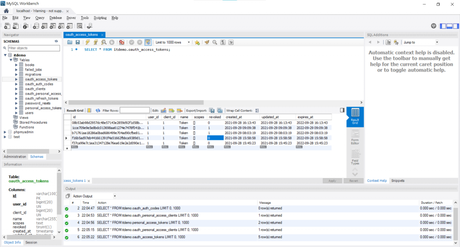Beautify the query with broom icon
Viewport: 460px width, 247px height.
pyautogui.click(x=207, y=42)
